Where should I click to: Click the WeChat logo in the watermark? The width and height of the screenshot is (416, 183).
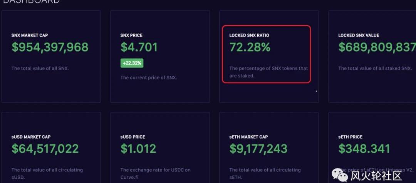pyautogui.click(x=340, y=175)
